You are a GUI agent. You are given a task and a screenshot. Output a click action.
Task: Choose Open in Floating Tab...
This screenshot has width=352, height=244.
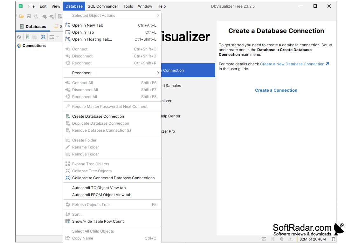[112, 39]
